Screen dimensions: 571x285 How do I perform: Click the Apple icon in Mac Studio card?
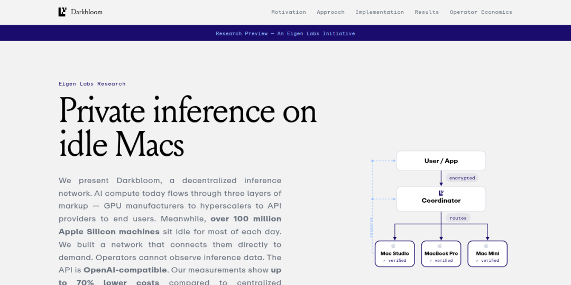pos(394,246)
